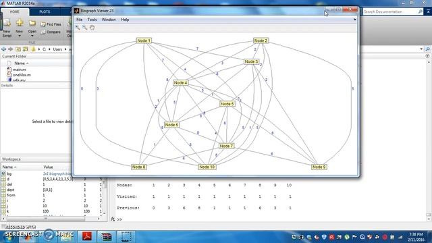Viewport: 432px width, 243px height.
Task: Switch to the HOME tab in MATLAB
Action: coord(15,12)
